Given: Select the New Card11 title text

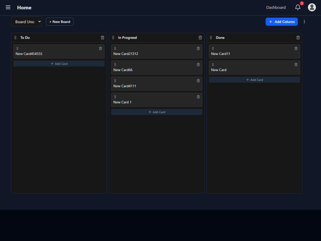Looking at the screenshot, I should pyautogui.click(x=221, y=54).
